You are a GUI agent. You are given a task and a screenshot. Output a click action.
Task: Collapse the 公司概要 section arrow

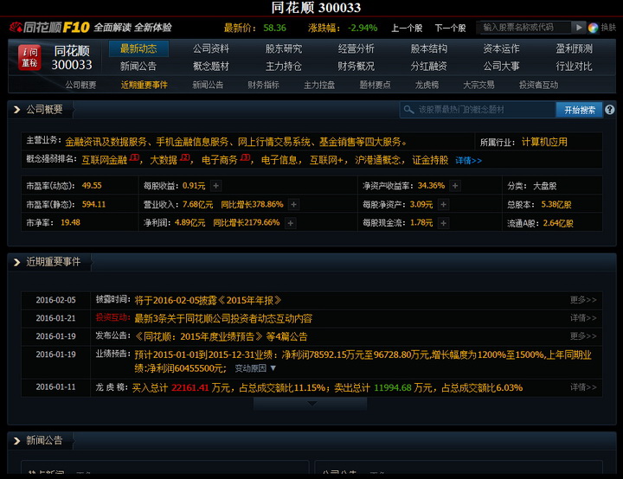click(16, 110)
